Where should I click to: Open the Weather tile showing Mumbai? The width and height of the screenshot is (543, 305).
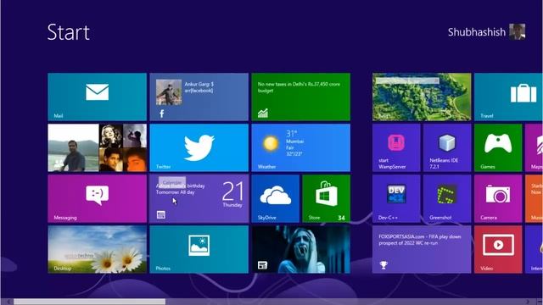click(300, 147)
